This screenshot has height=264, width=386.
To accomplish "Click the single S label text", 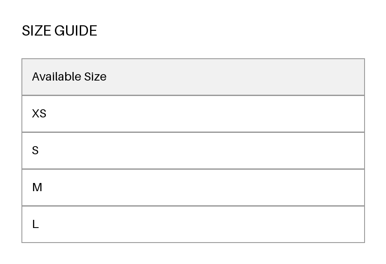I will 35,150.
